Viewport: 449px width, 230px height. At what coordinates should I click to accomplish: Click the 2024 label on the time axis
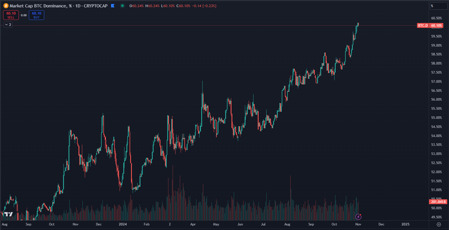[123, 224]
